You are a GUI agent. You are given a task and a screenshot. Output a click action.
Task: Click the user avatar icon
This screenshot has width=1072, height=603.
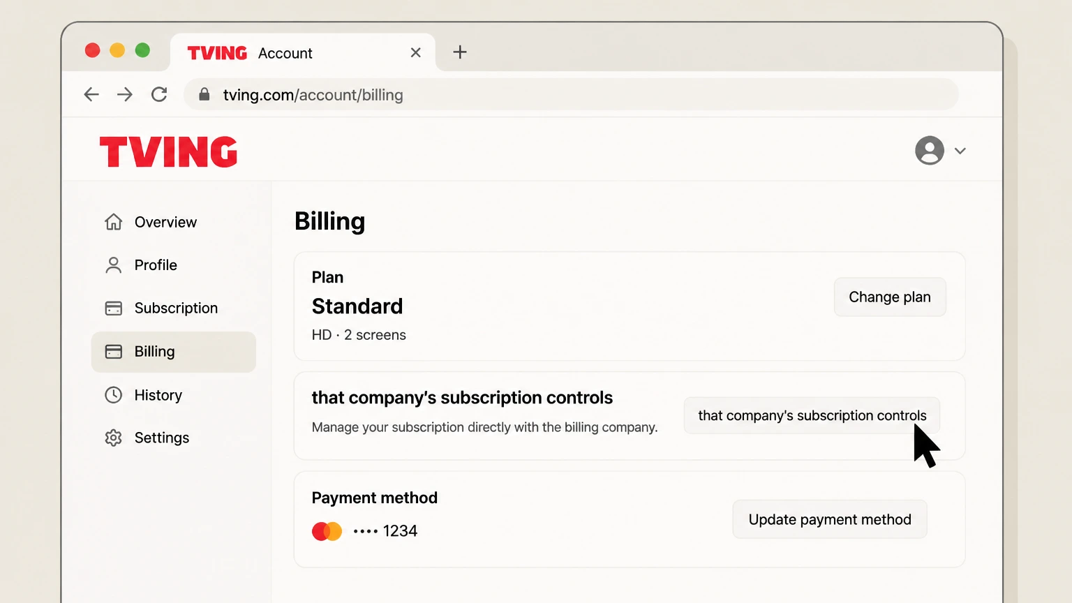click(930, 150)
